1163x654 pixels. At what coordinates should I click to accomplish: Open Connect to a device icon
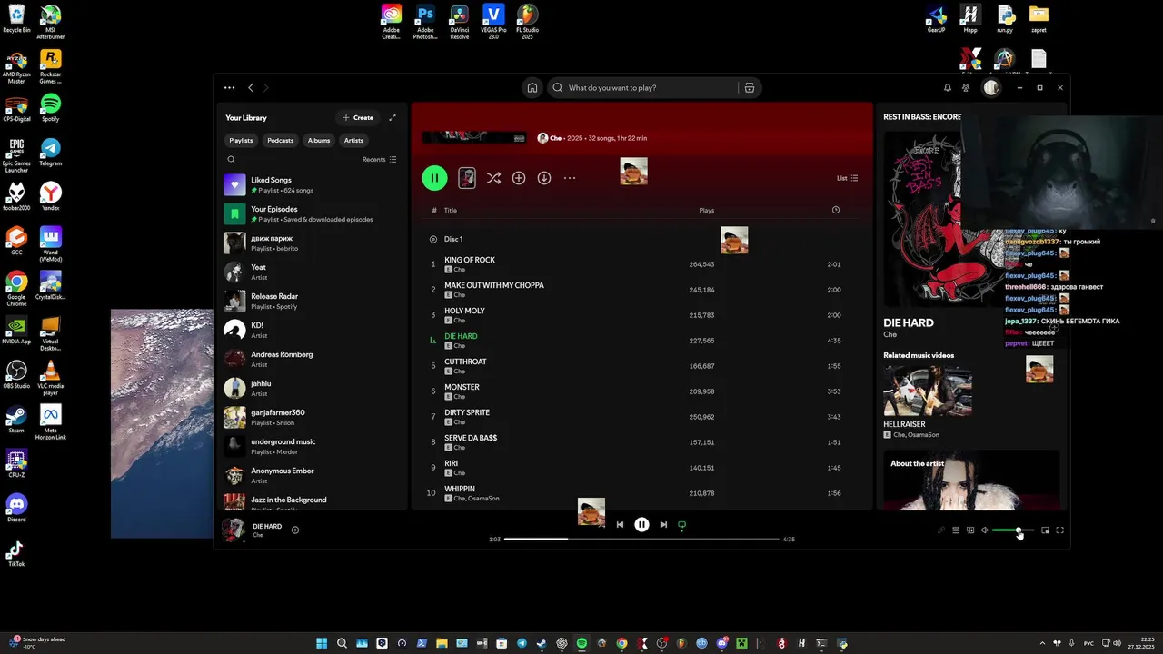click(x=970, y=530)
